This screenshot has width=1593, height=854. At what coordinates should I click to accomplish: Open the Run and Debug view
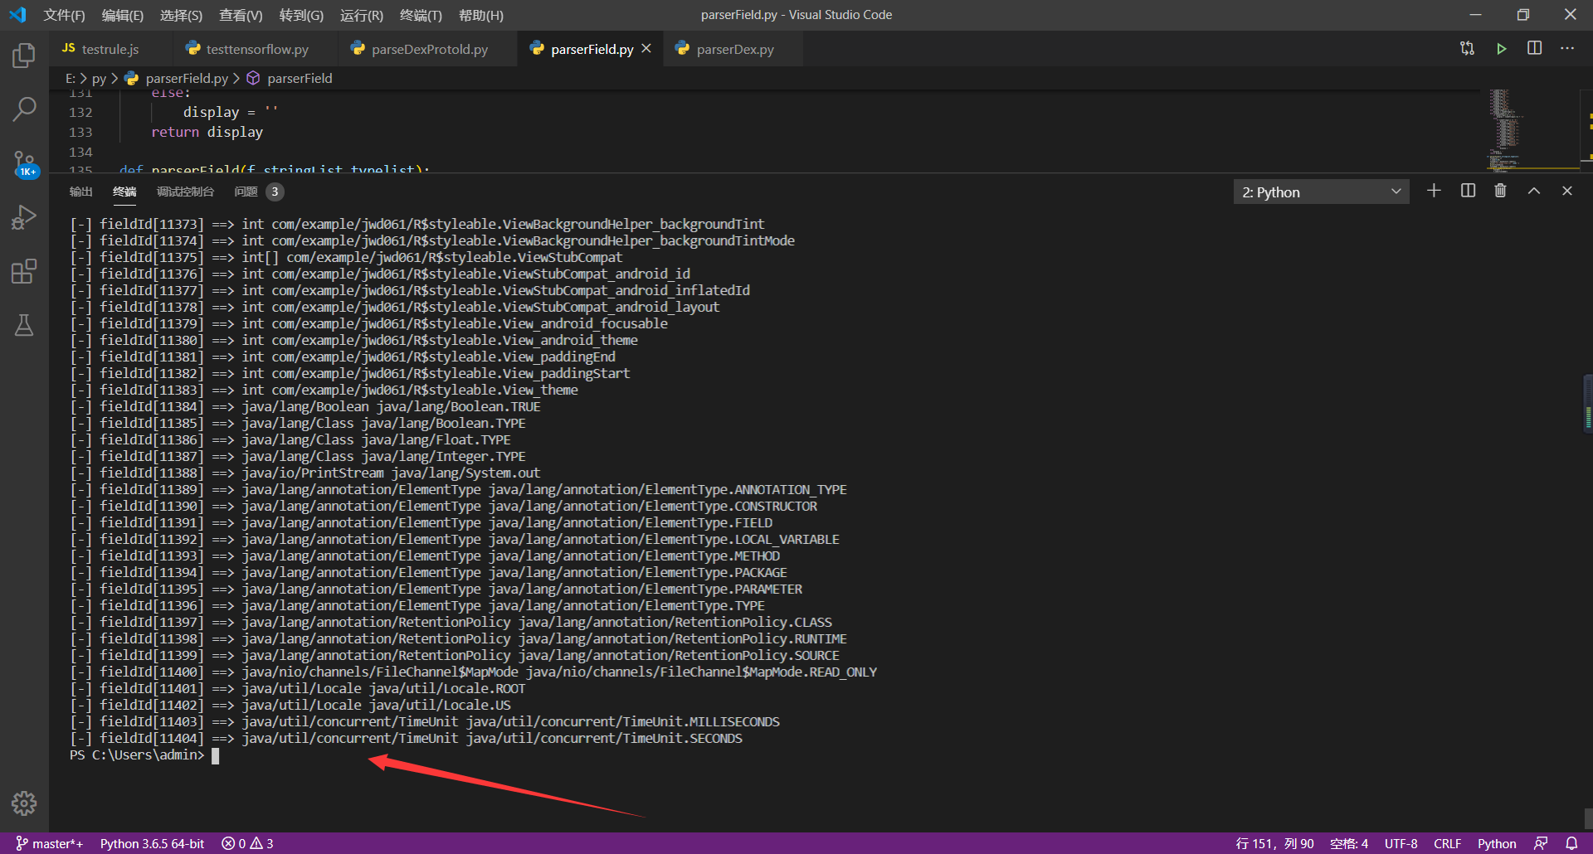point(24,217)
